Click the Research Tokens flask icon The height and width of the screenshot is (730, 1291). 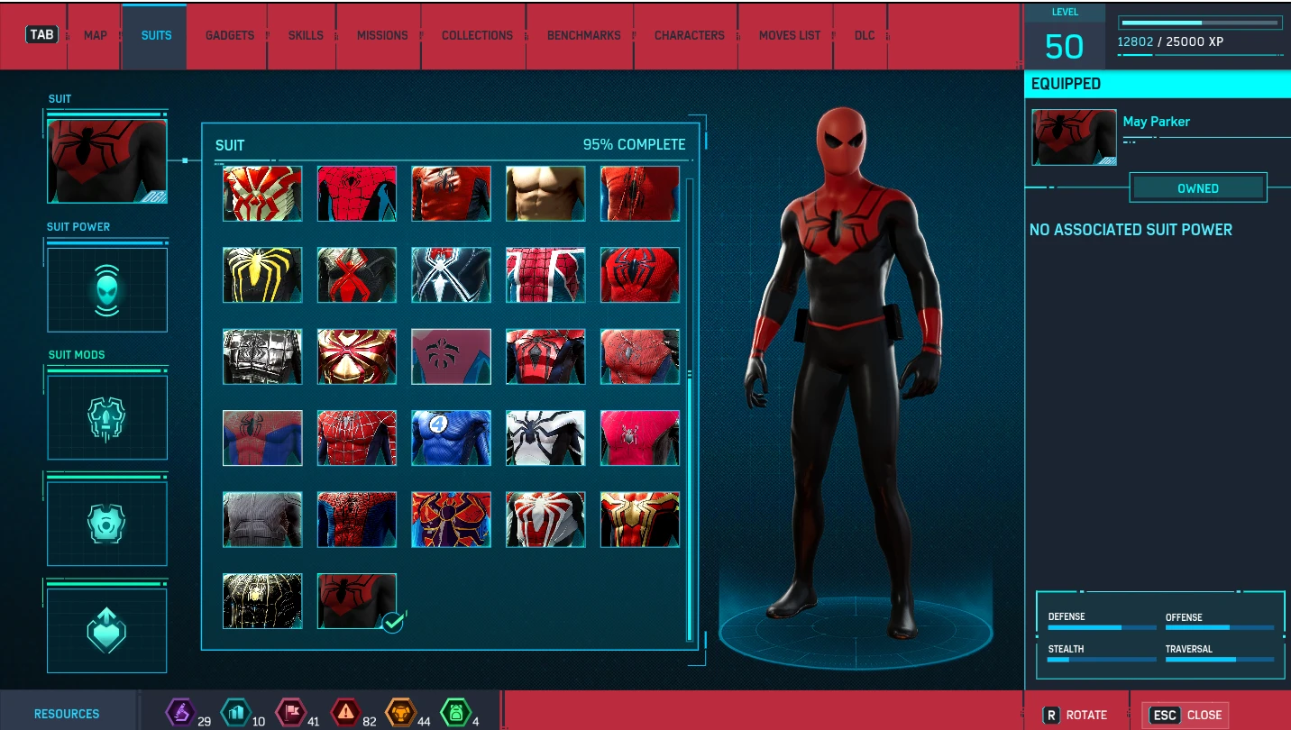tap(180, 712)
